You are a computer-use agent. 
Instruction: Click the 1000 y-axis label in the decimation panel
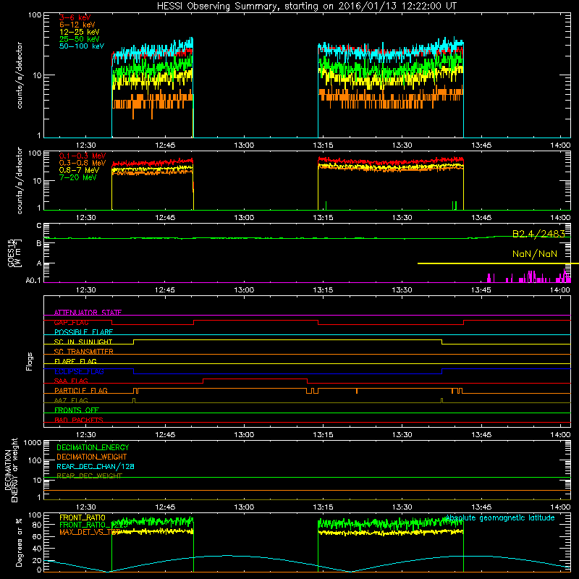coord(32,442)
